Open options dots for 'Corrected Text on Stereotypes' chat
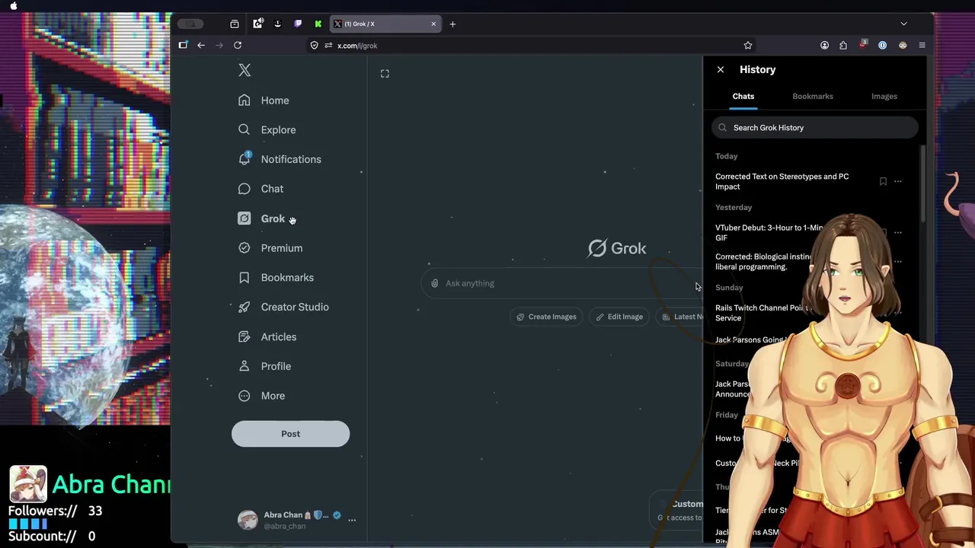Viewport: 975px width, 548px height. [x=898, y=182]
